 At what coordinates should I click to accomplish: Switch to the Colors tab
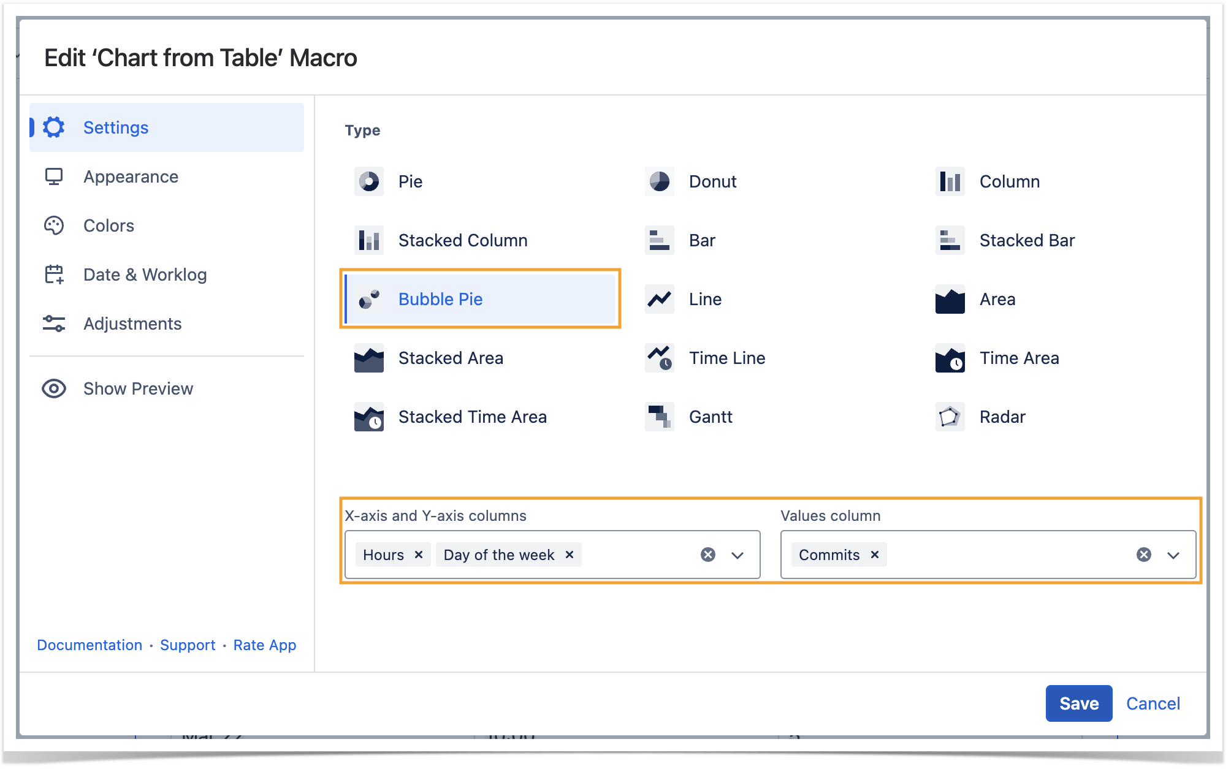[x=109, y=225]
